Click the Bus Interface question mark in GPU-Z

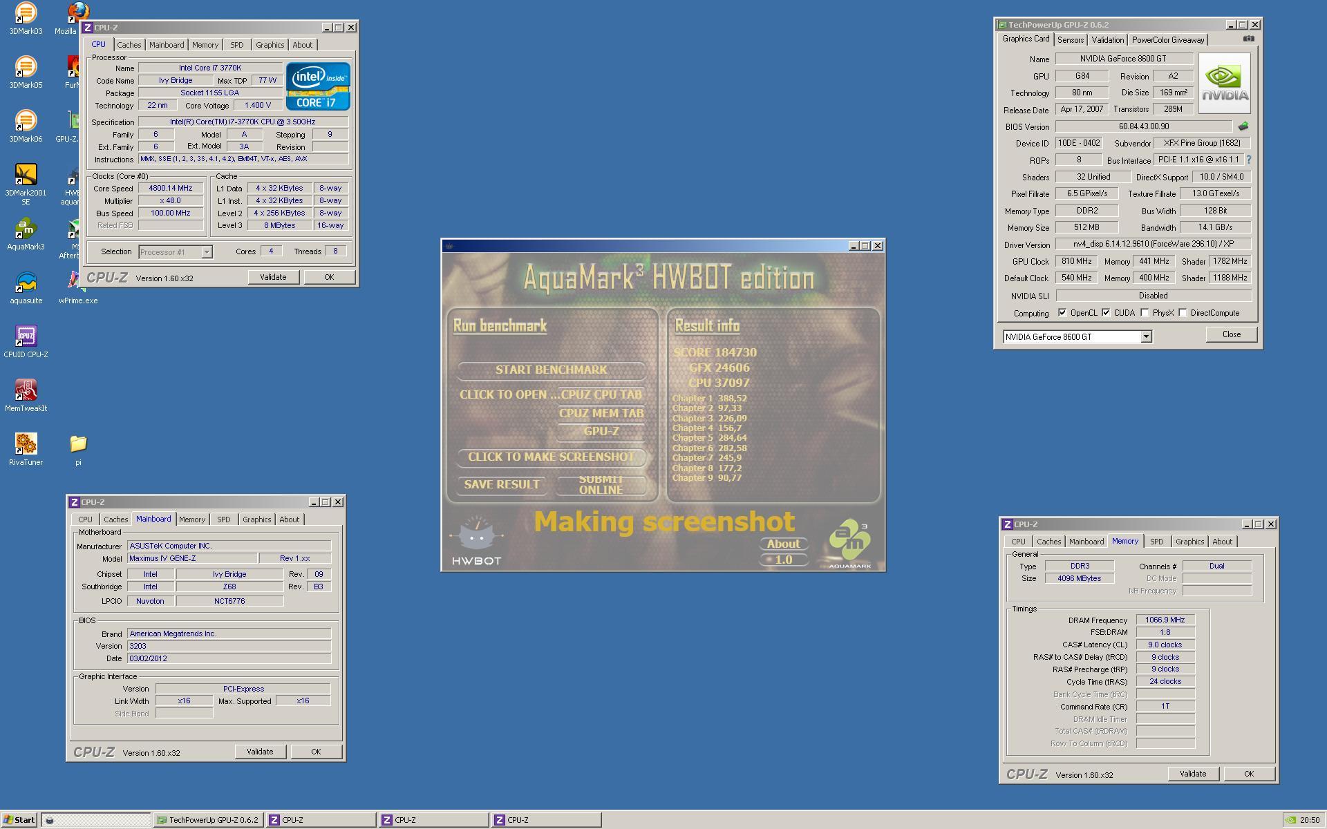pyautogui.click(x=1248, y=160)
